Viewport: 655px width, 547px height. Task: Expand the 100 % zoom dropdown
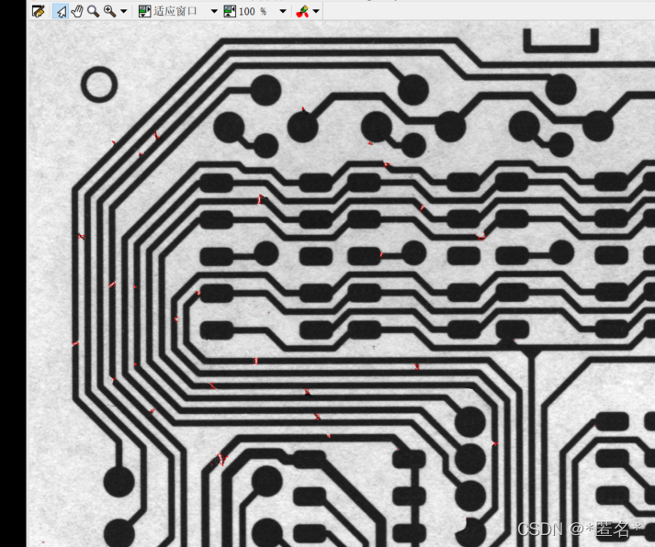[283, 11]
